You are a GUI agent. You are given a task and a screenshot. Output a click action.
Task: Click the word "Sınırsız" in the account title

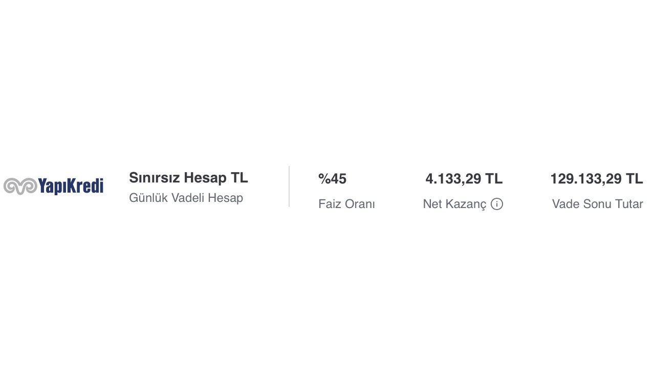[x=154, y=178]
